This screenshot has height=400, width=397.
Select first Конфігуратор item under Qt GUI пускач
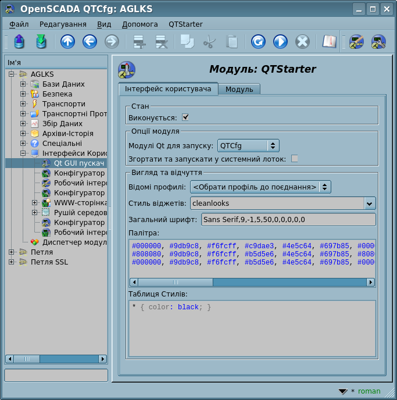coord(79,173)
